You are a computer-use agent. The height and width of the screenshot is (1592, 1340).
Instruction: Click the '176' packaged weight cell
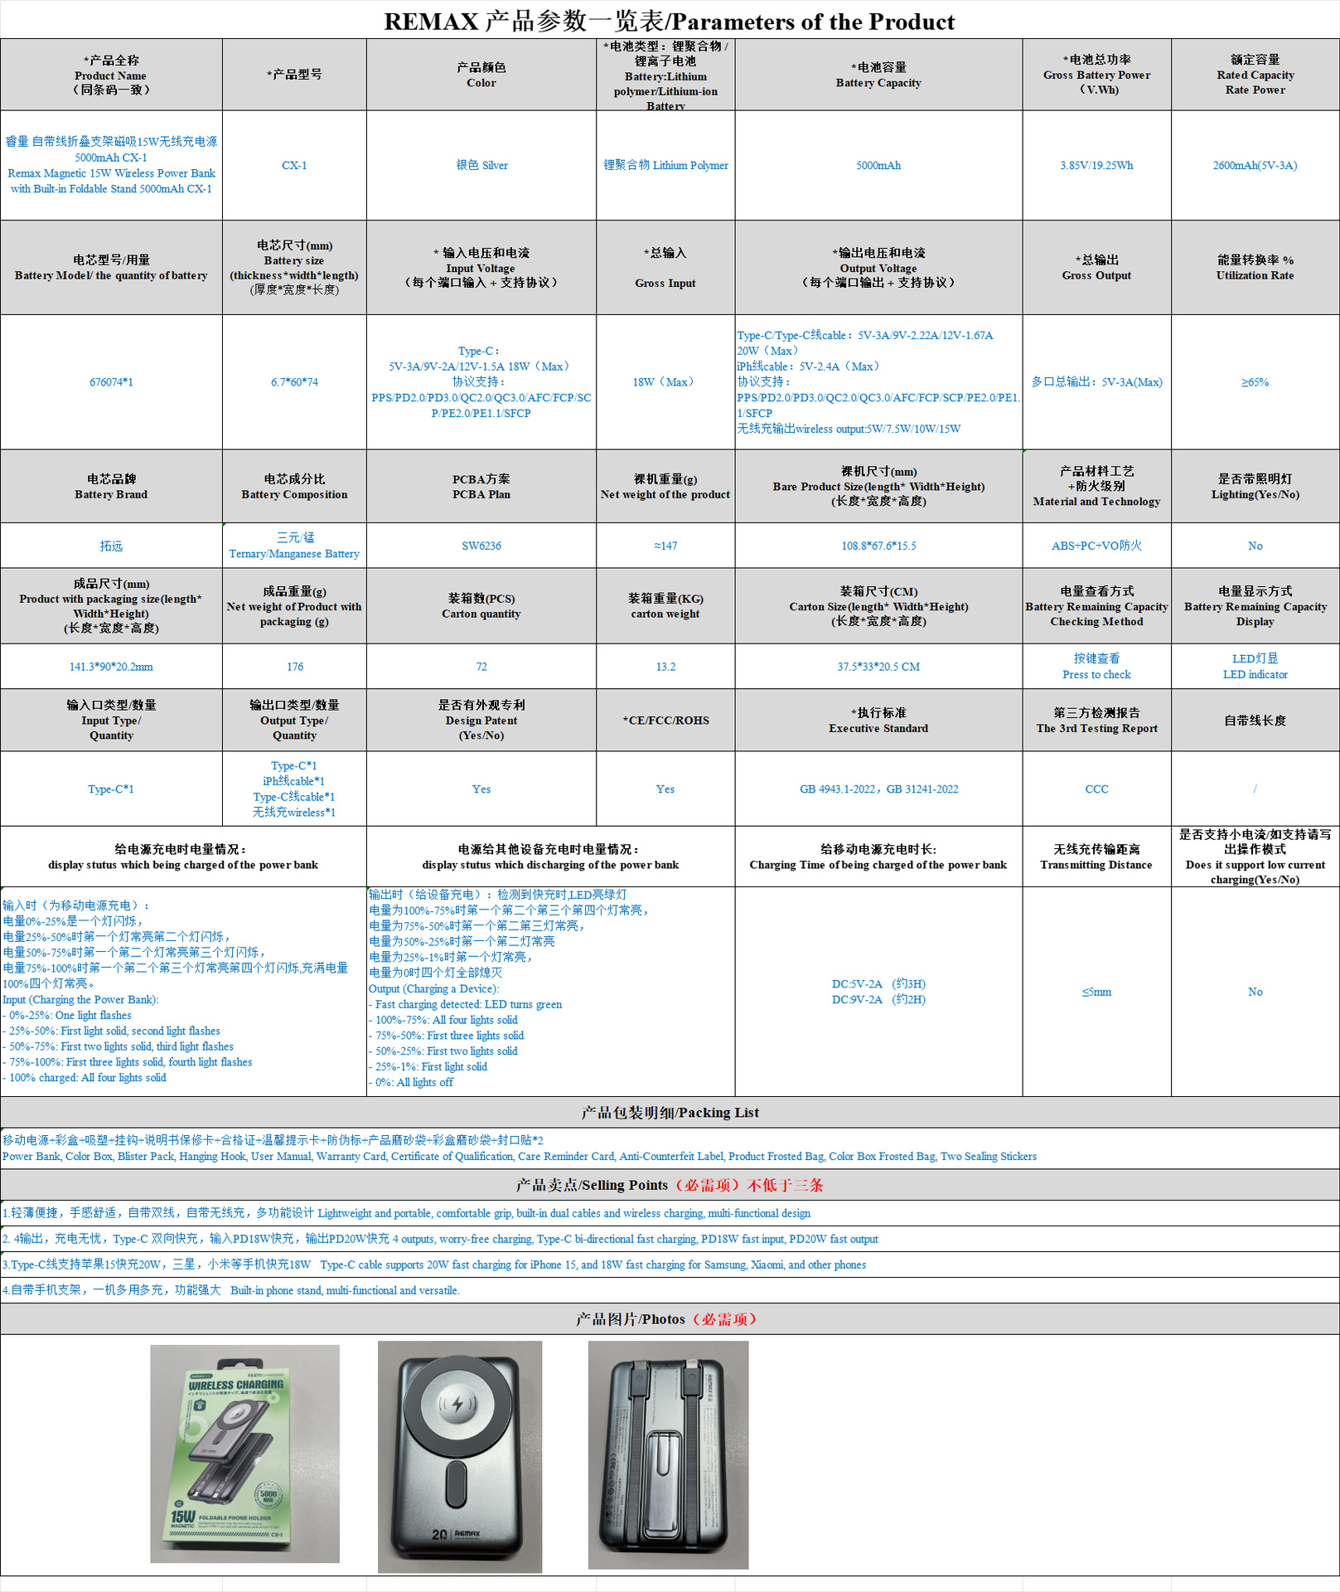(x=294, y=667)
